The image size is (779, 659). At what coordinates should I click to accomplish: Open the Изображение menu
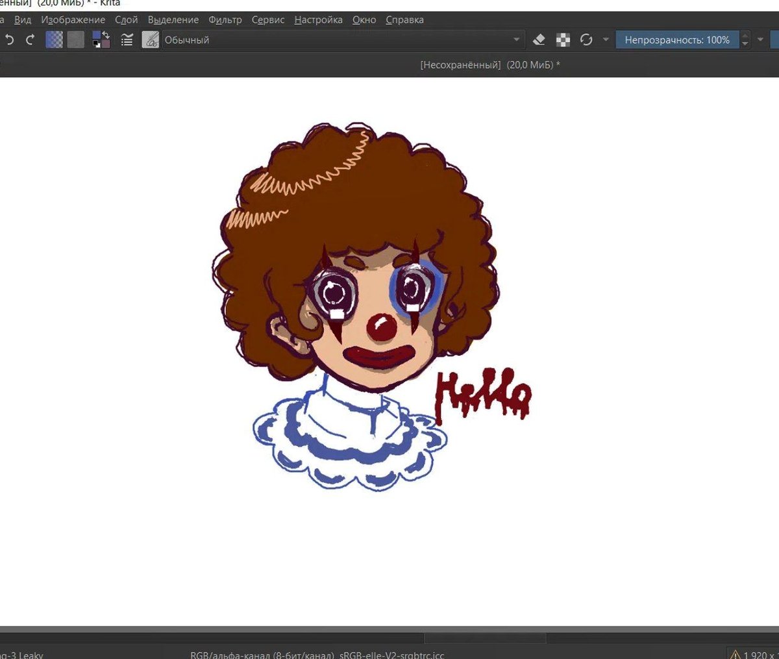pyautogui.click(x=73, y=19)
